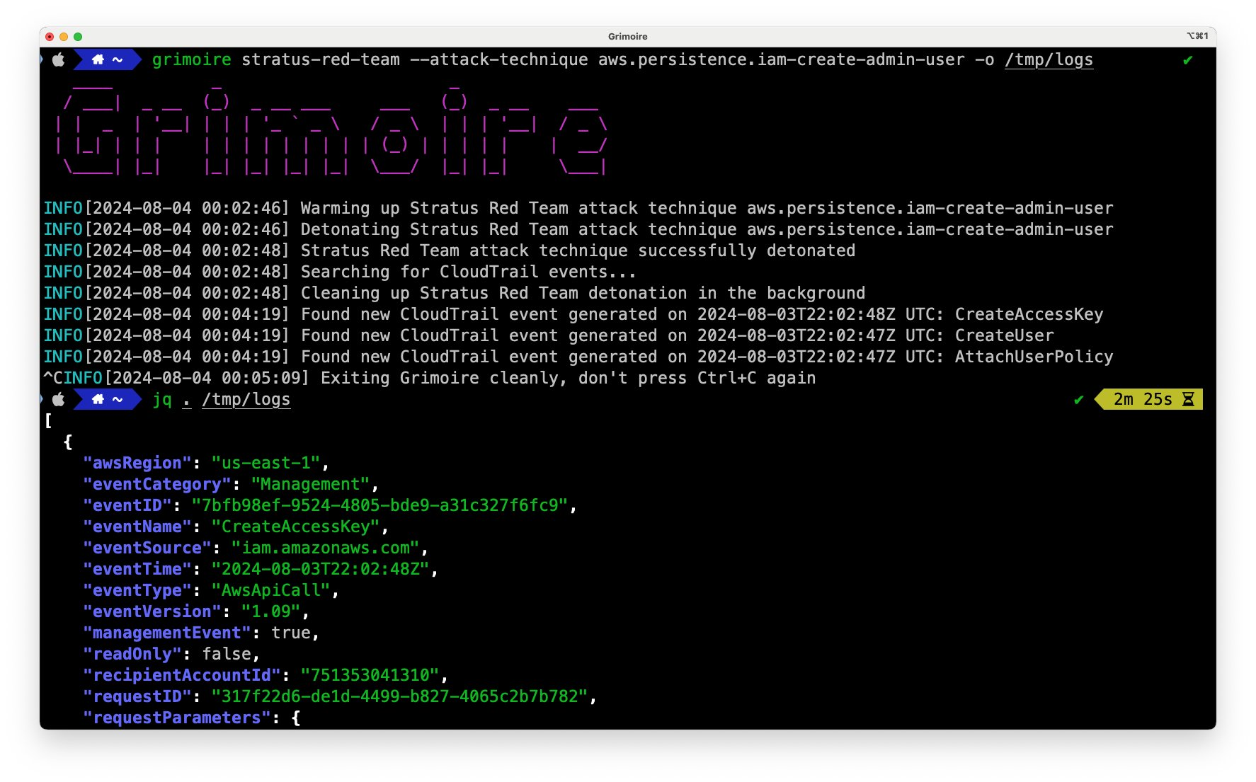1256x782 pixels.
Task: Click 'Detonating Stratus Red Team' log line
Action: pos(578,229)
